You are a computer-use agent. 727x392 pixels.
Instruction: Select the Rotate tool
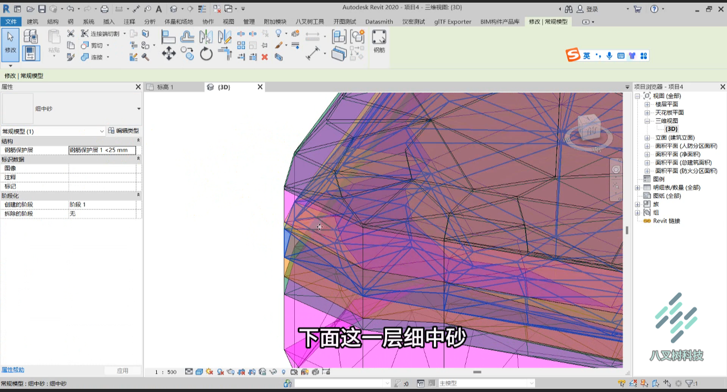click(206, 54)
